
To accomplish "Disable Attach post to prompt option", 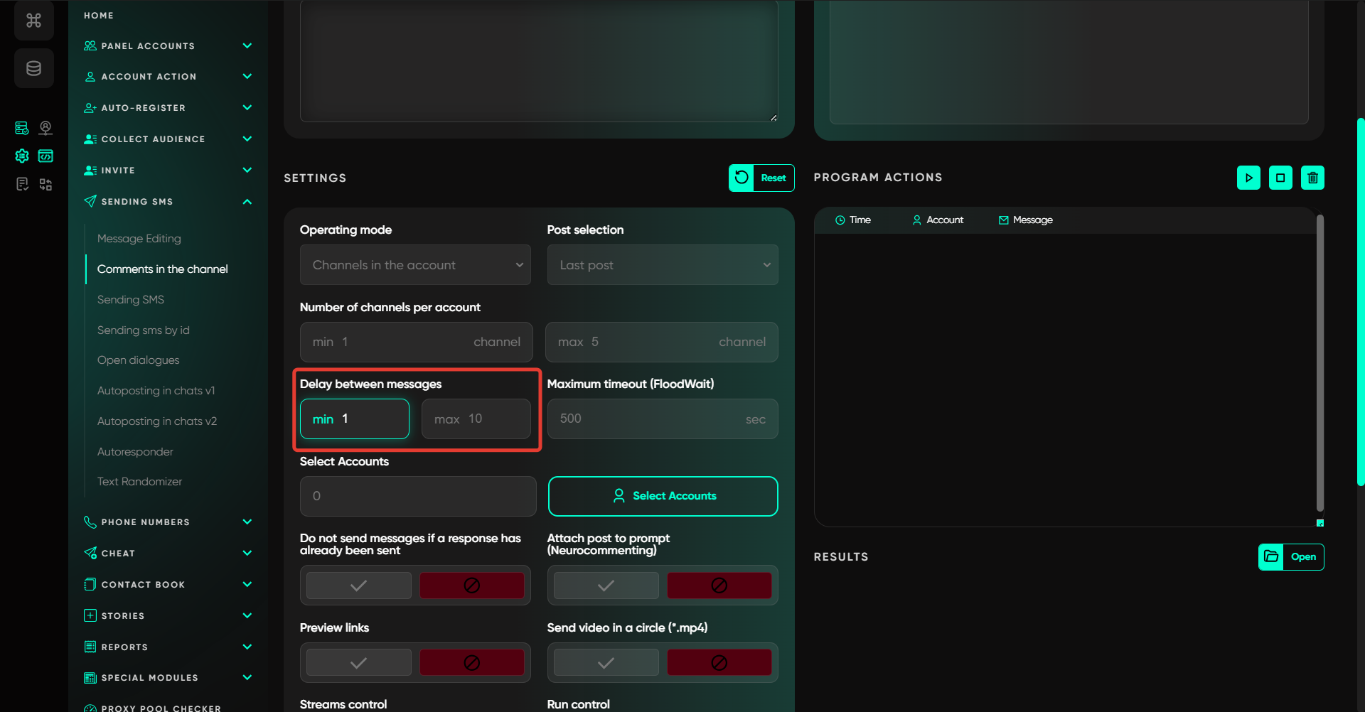I will [719, 586].
